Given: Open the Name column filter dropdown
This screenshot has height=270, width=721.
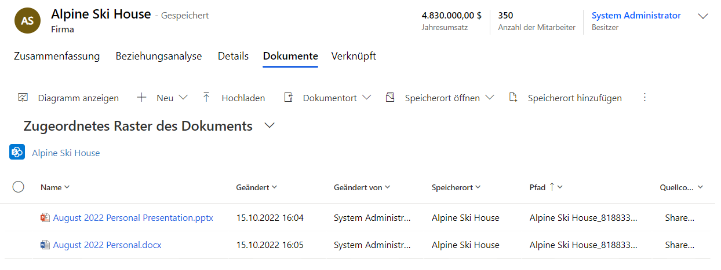Looking at the screenshot, I should coord(67,187).
